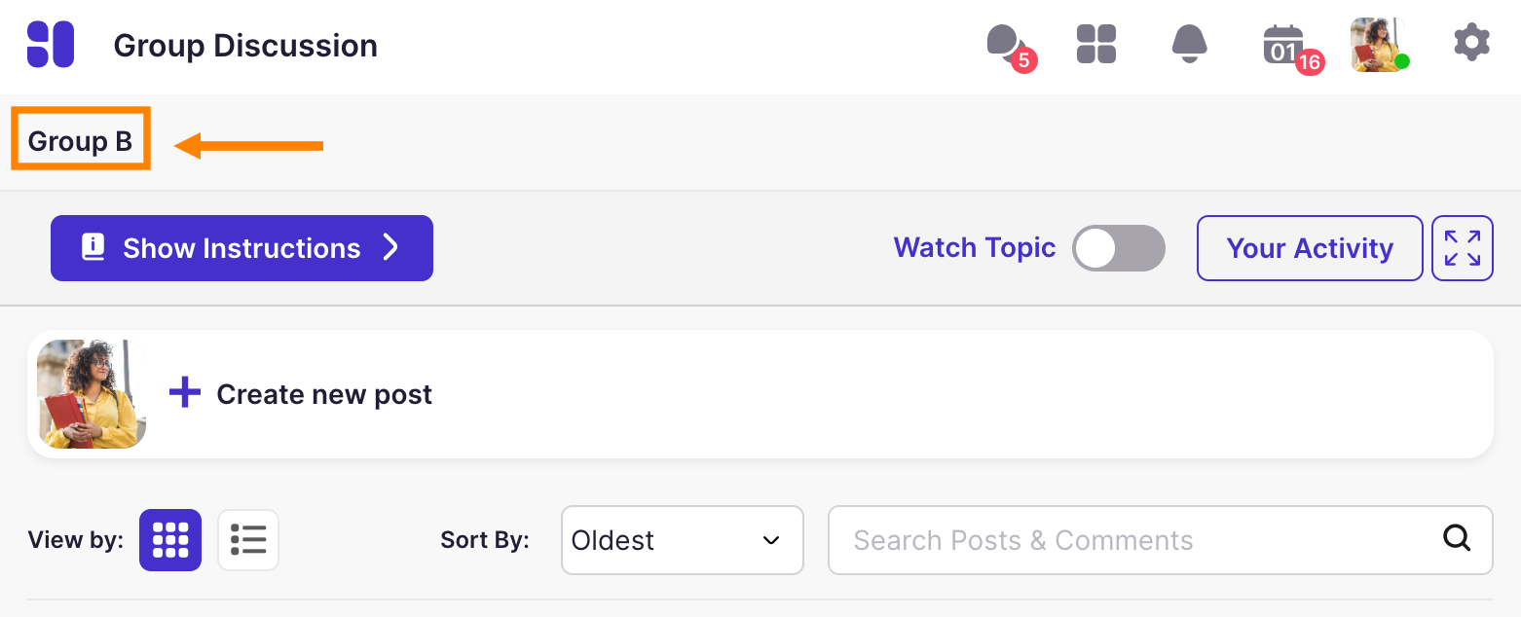Click the search magnifier icon
This screenshot has height=617, width=1521.
(x=1457, y=538)
